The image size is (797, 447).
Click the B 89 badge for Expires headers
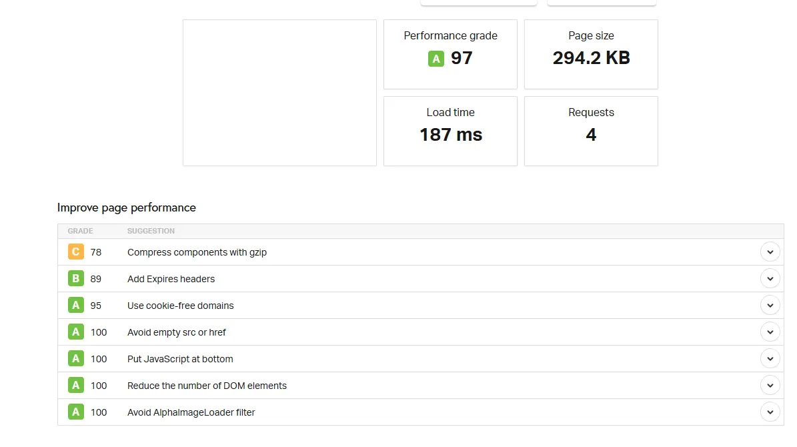[75, 278]
